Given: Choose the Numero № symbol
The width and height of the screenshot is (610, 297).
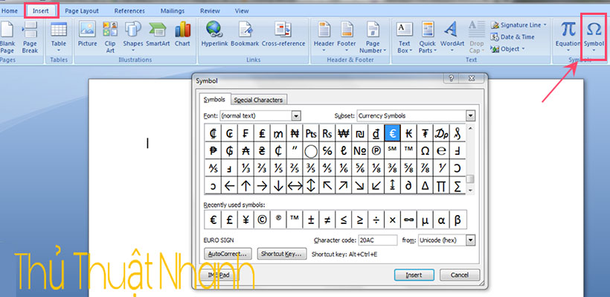Looking at the screenshot, I should 360,150.
